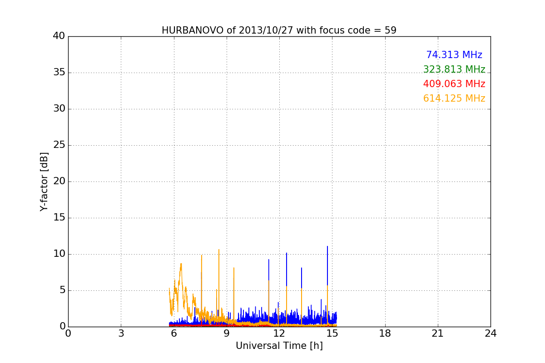This screenshot has height=363, width=545.
Task: Click the y-axis tick label 10
Action: coord(59,254)
